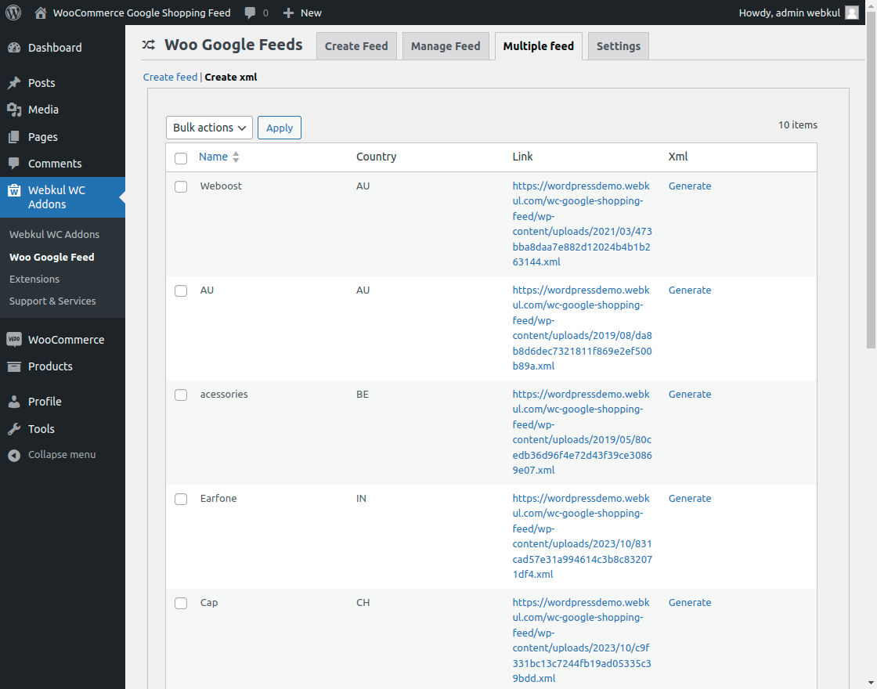The width and height of the screenshot is (877, 689).
Task: Check the Earfone feed row checkbox
Action: (181, 499)
